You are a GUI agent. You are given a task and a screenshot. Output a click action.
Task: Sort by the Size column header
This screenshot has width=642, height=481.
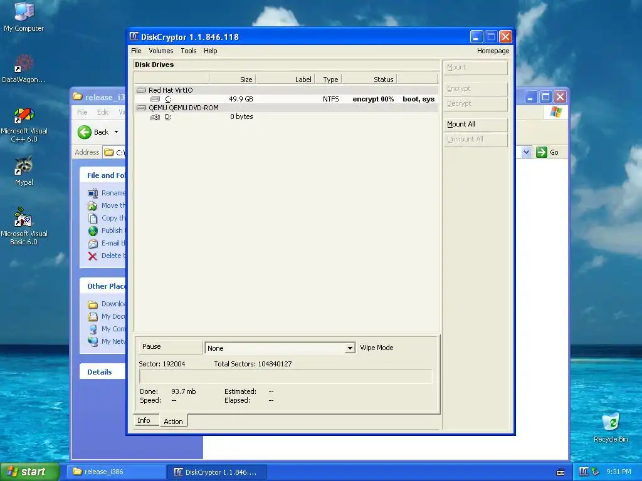click(233, 80)
